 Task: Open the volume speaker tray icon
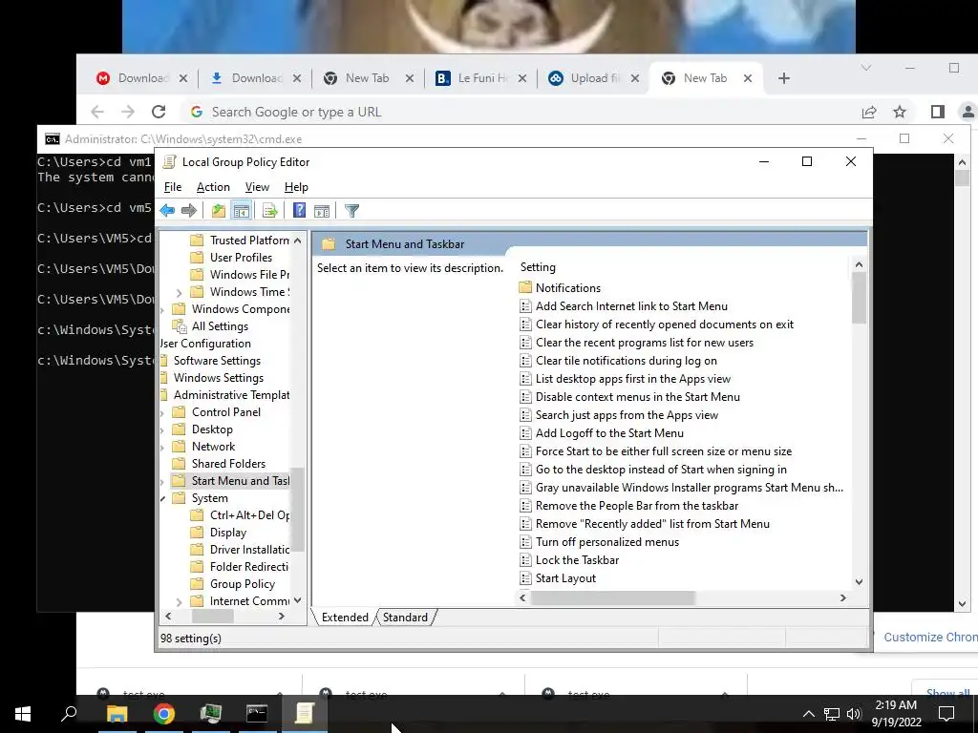point(854,714)
